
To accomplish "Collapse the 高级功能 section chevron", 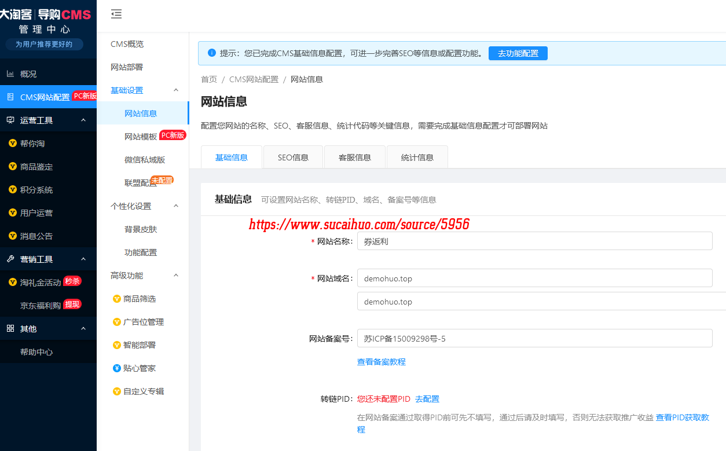I will coord(176,276).
